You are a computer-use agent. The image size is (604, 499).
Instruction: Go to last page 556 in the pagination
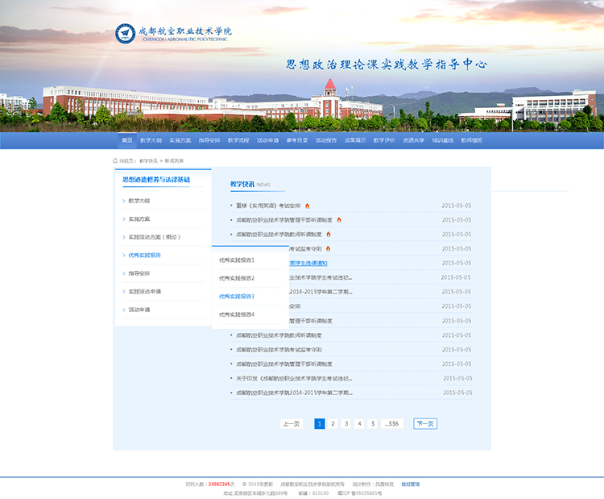(392, 423)
